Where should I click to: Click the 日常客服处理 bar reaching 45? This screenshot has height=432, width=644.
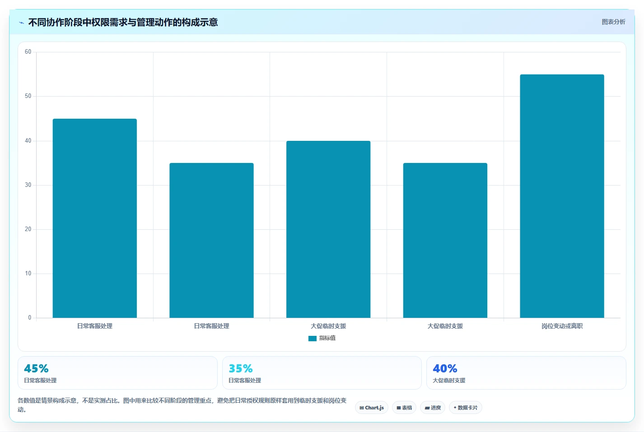point(95,218)
